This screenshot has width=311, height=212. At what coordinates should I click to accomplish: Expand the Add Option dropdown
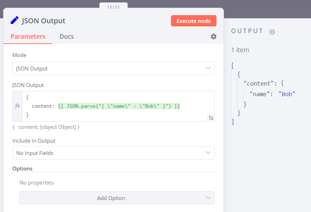[117, 198]
